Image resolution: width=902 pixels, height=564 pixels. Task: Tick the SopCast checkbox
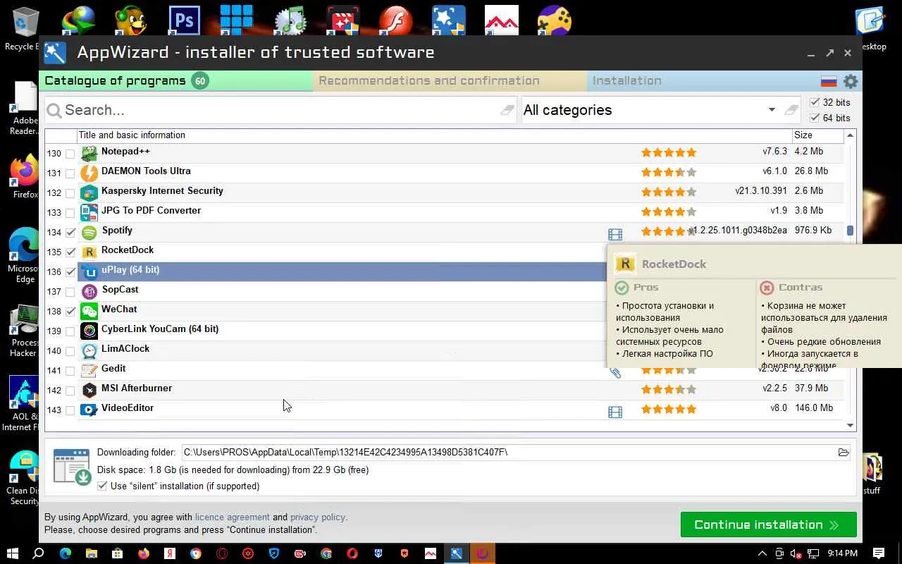tap(70, 292)
